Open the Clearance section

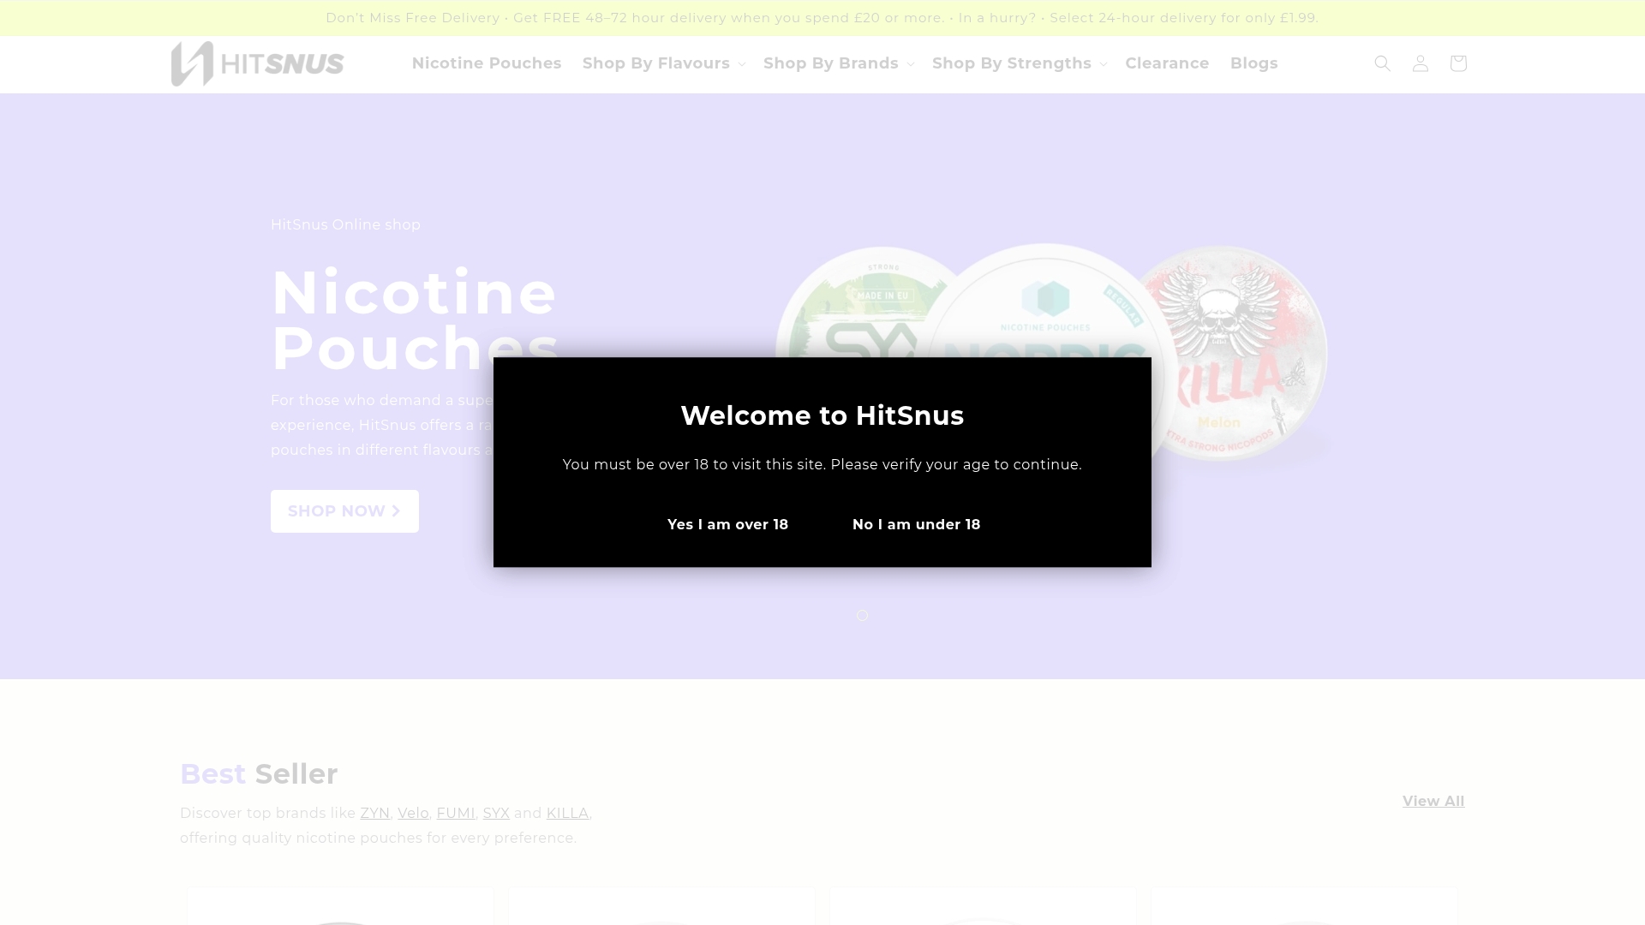click(1167, 63)
